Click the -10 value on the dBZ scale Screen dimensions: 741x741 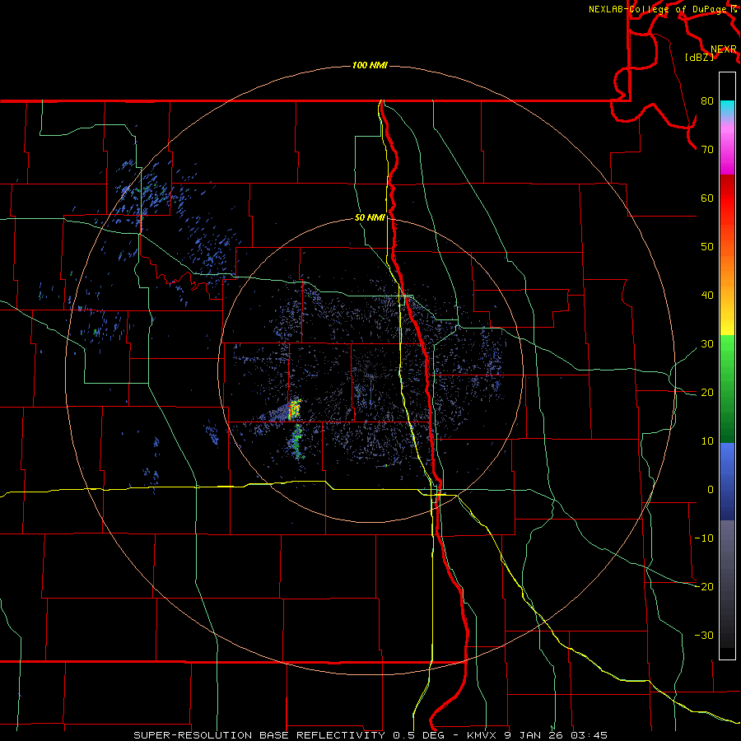[x=704, y=538]
